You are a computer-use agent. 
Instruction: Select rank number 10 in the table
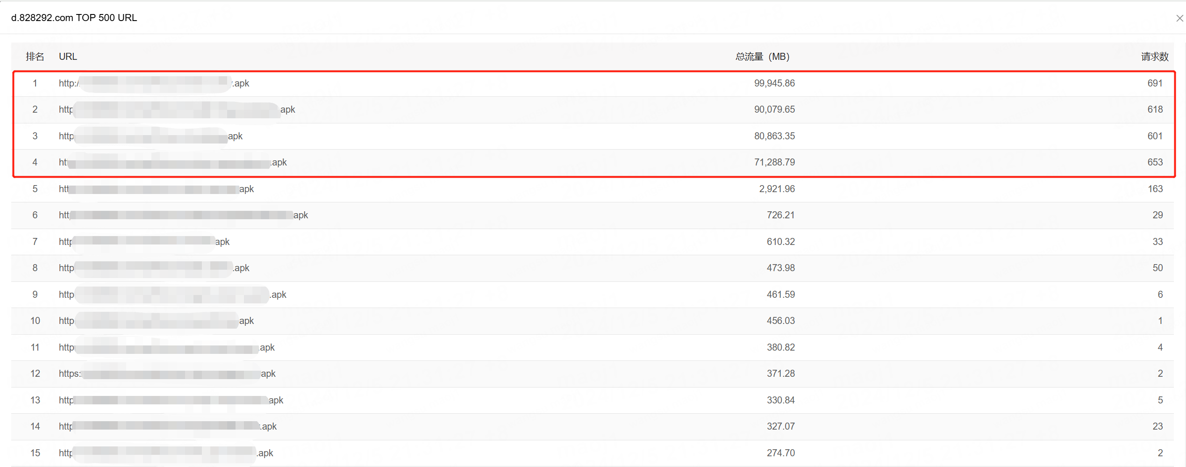[x=35, y=321]
